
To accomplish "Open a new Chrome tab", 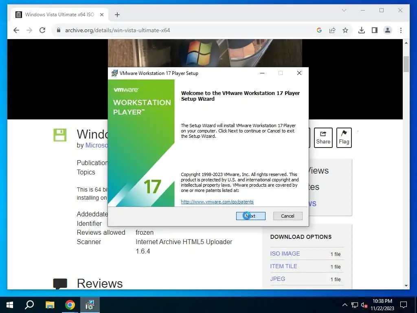I will coord(117,15).
